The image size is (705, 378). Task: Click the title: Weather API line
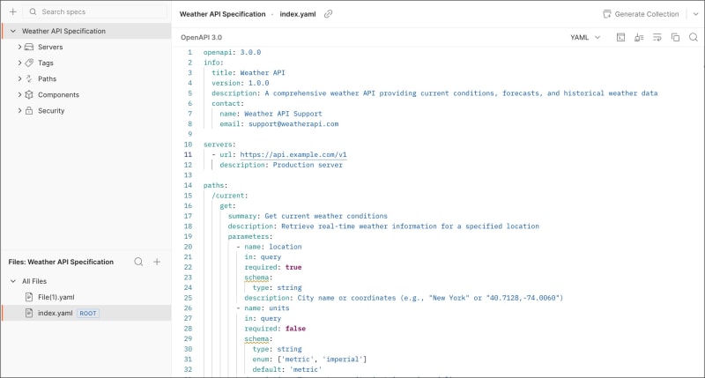pos(249,73)
